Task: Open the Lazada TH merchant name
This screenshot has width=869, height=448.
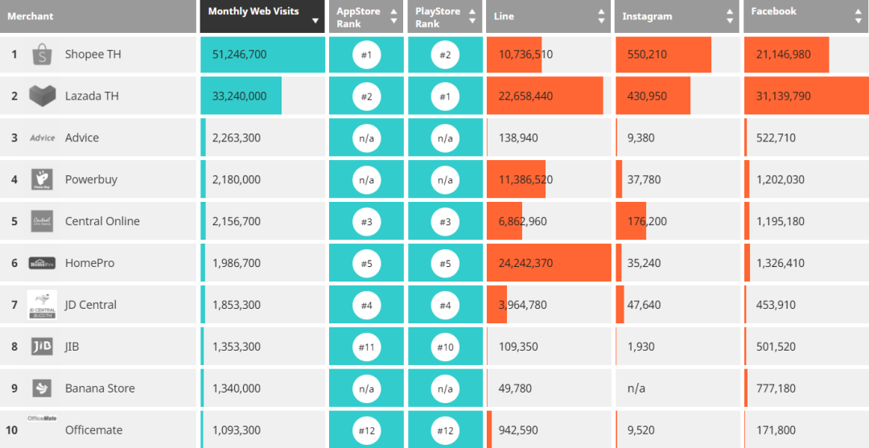Action: pyautogui.click(x=92, y=97)
